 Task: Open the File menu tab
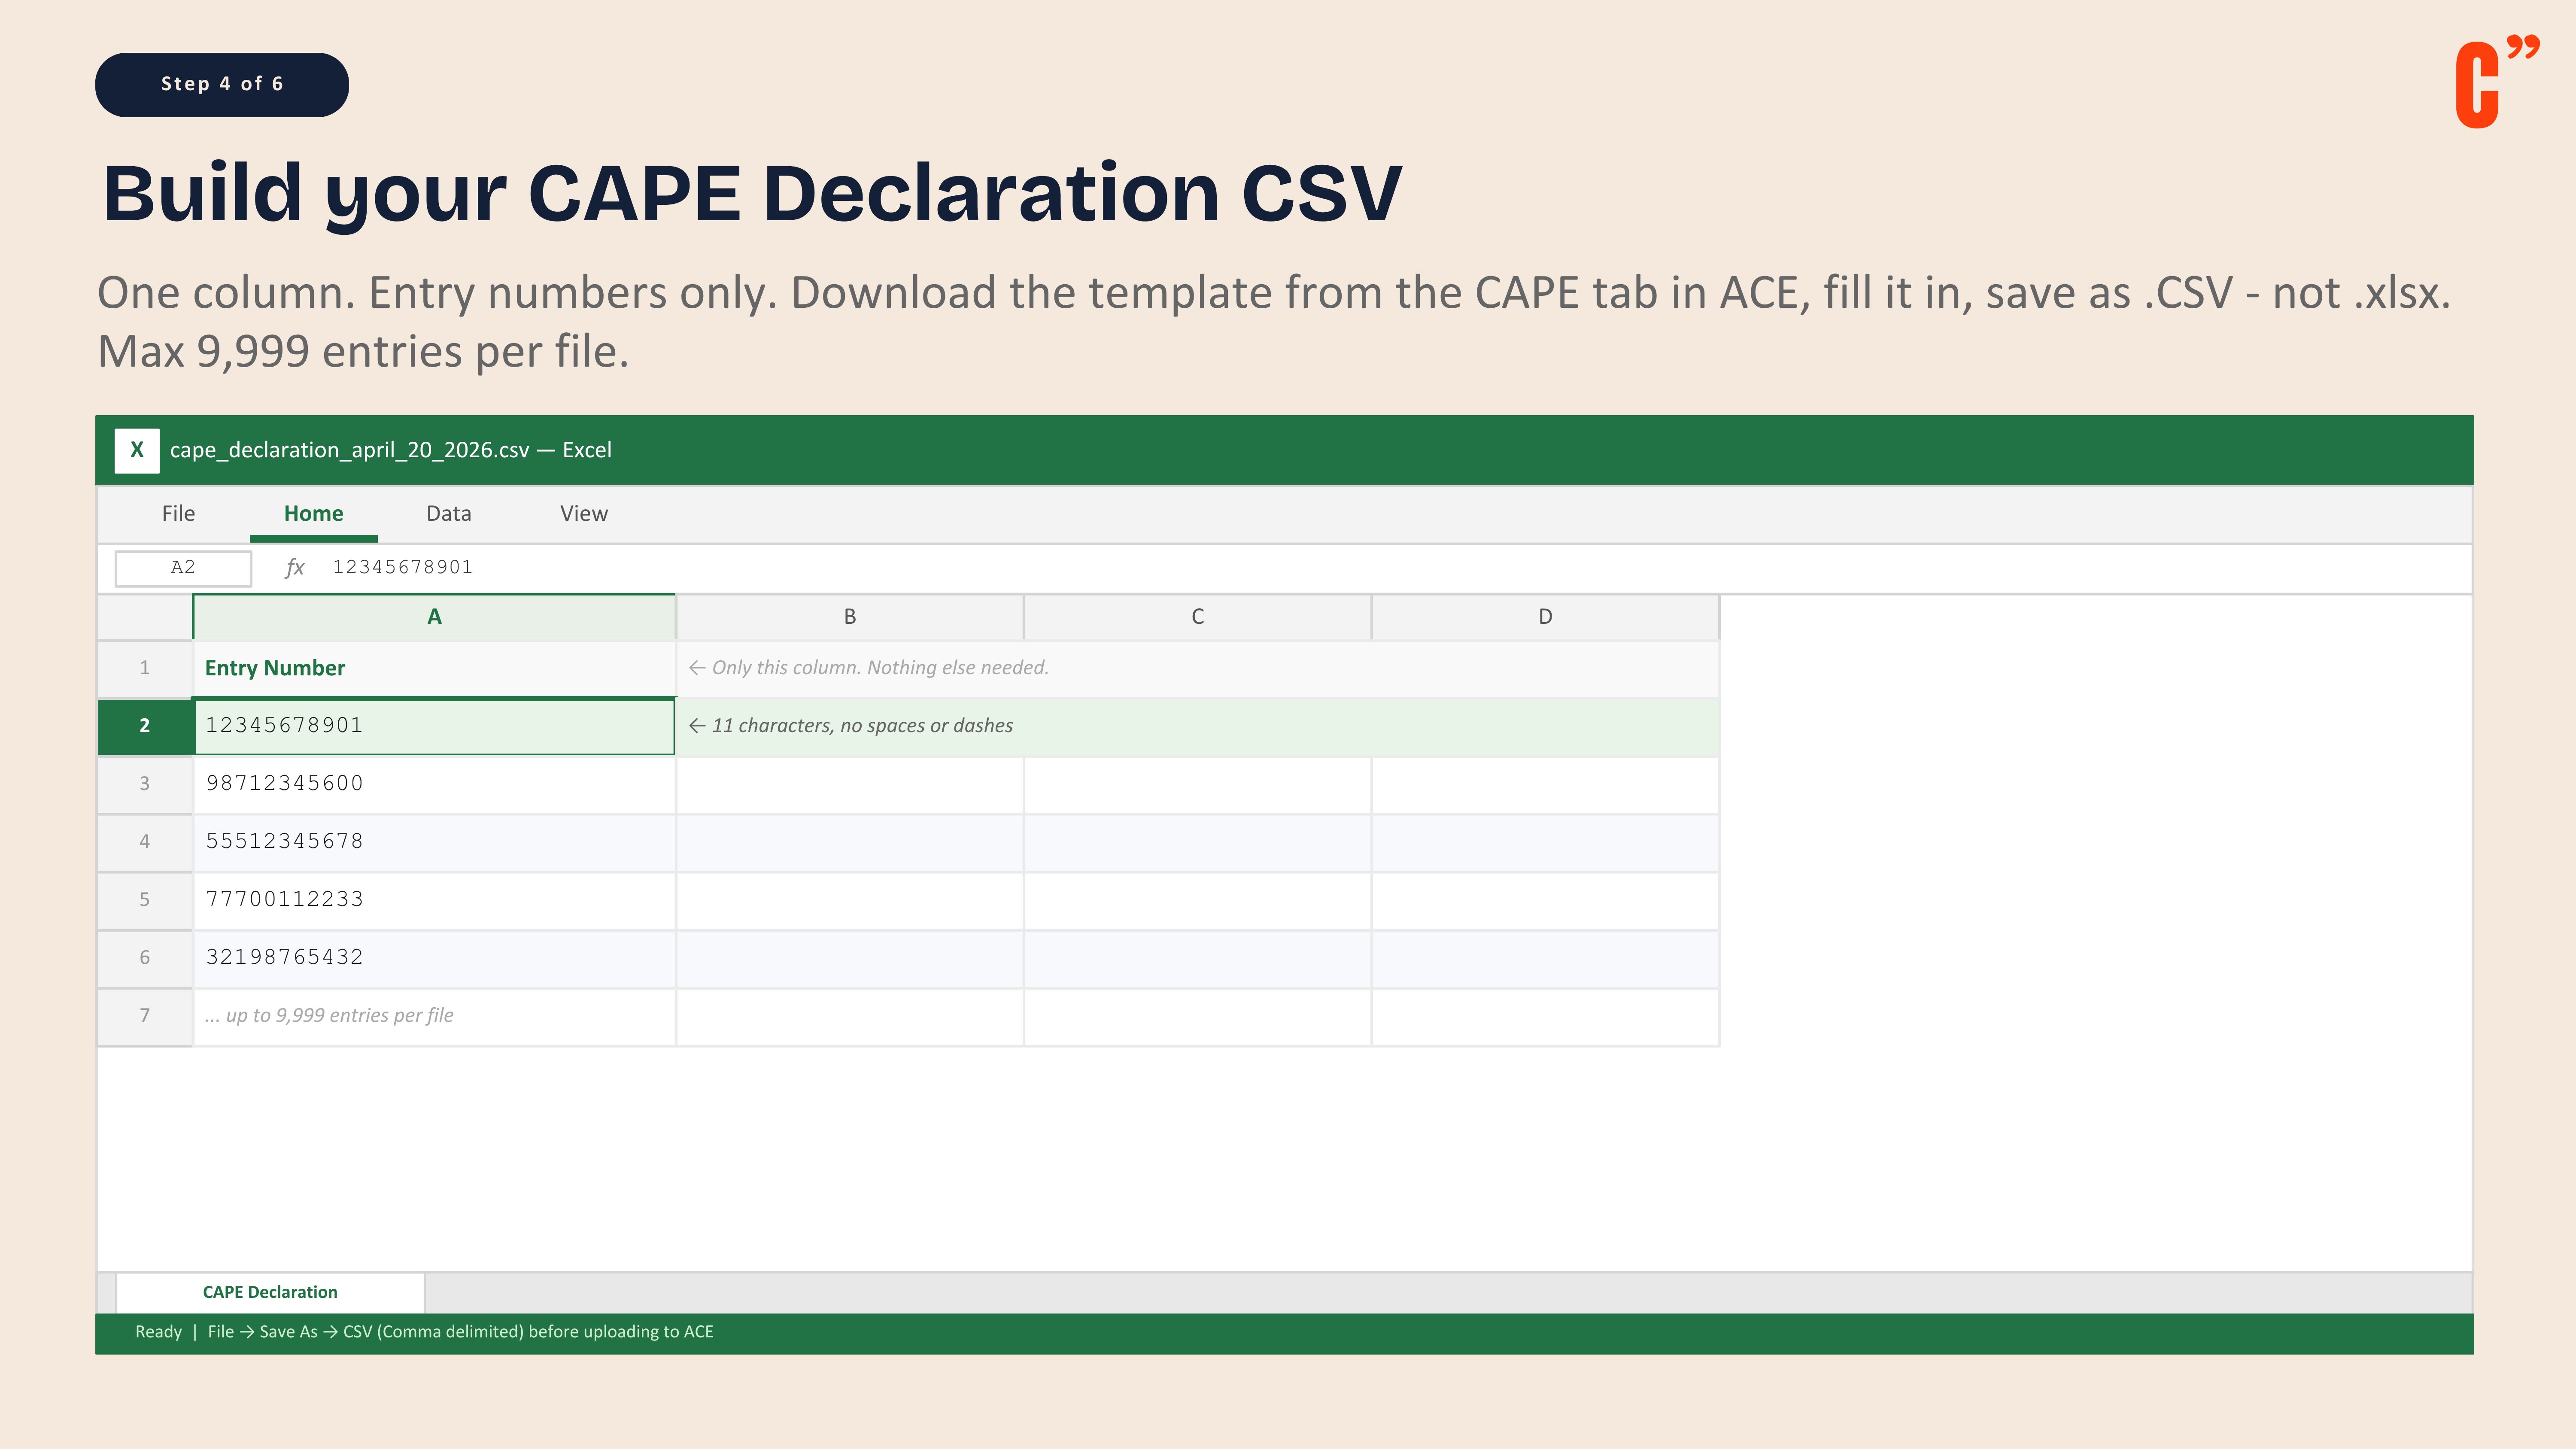point(178,514)
